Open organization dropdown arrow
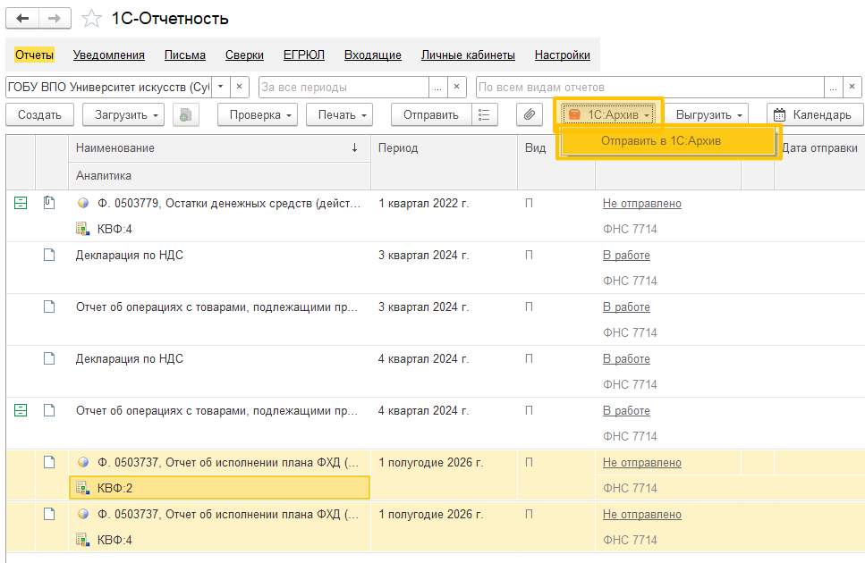Viewport: 865px width, 563px height. [x=220, y=87]
